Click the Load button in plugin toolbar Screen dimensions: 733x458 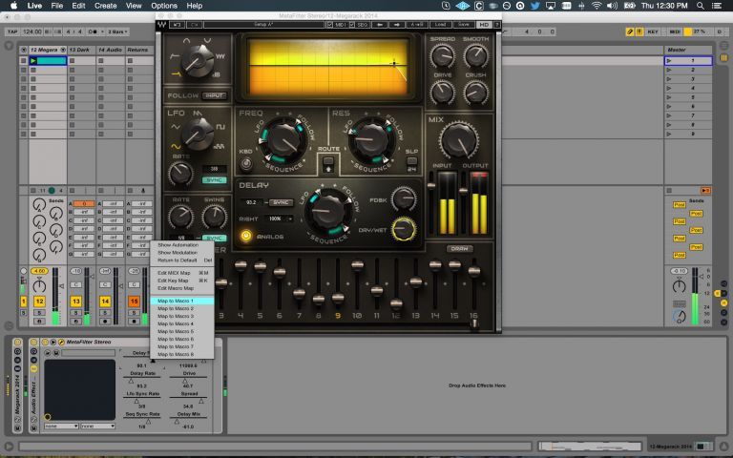(x=440, y=24)
